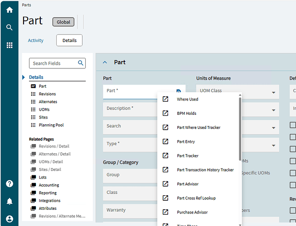Open the Reporting related page
This screenshot has width=296, height=226.
[x=48, y=193]
